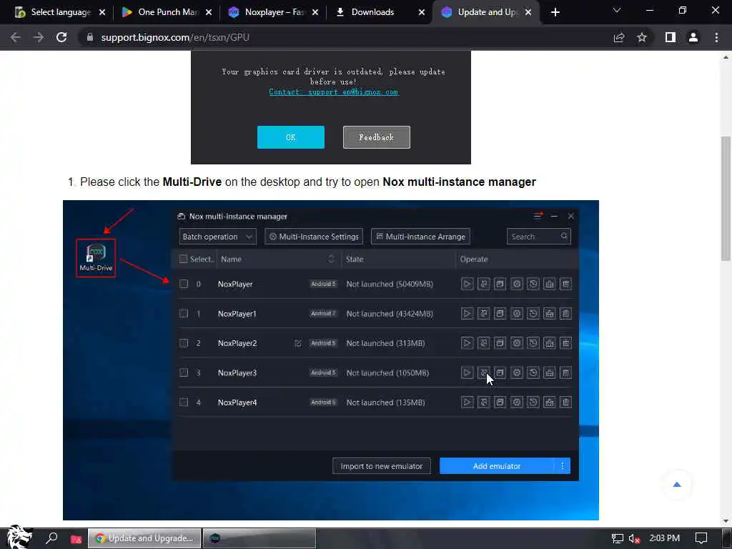This screenshot has width=732, height=549.
Task: Click the disk cleanup broom icon for NoxPlayer2
Action: (x=550, y=343)
